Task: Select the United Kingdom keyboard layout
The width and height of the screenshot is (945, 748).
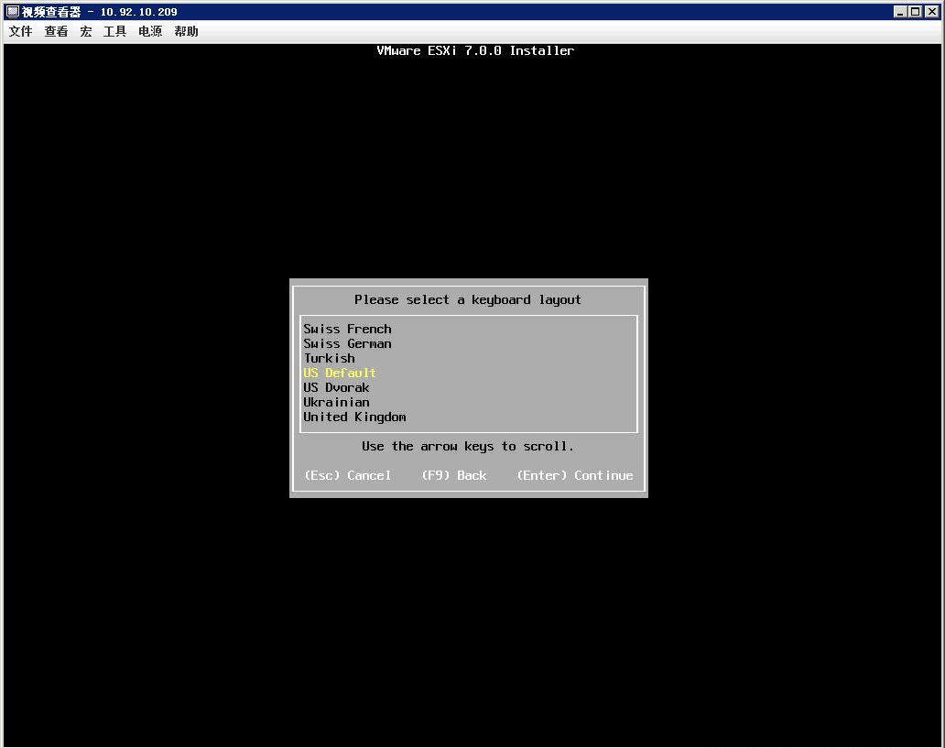Action: (x=354, y=417)
